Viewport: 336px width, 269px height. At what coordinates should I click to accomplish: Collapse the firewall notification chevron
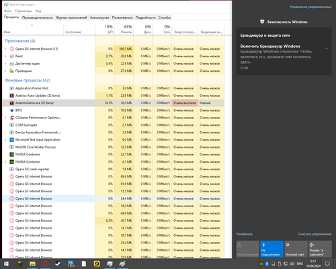pos(327,48)
